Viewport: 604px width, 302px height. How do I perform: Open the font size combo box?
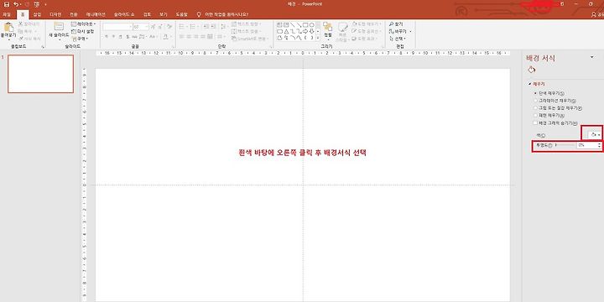pyautogui.click(x=141, y=27)
